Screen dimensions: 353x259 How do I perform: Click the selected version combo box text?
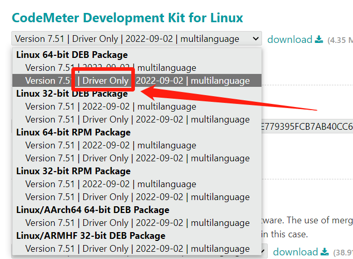click(x=127, y=39)
